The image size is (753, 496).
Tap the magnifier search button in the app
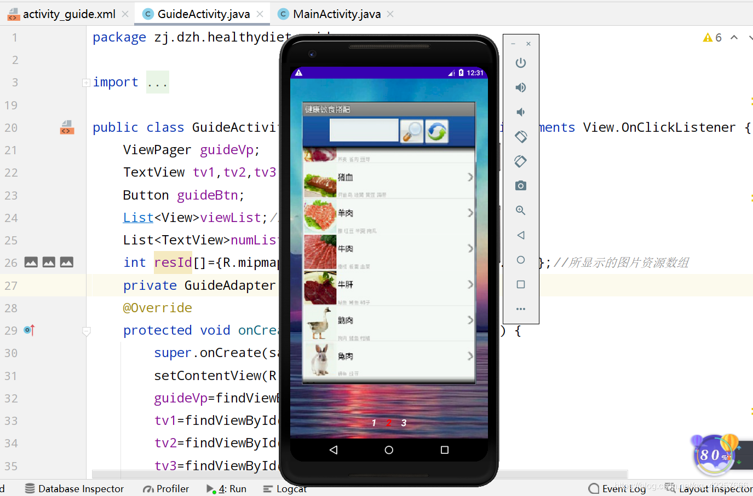(x=412, y=131)
